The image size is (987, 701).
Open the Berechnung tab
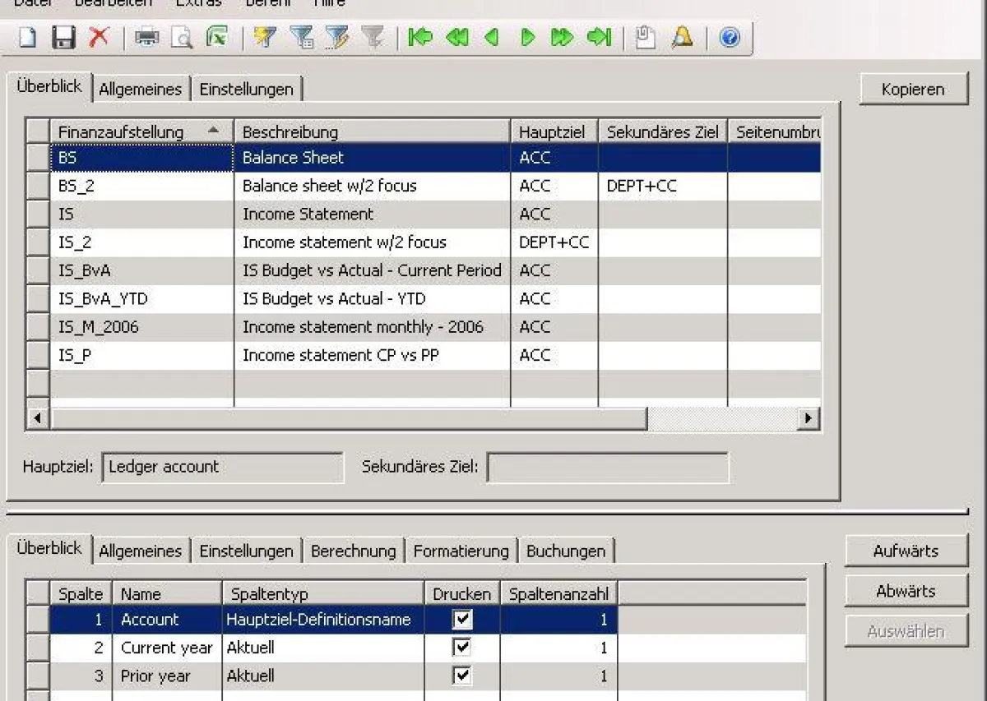click(353, 551)
